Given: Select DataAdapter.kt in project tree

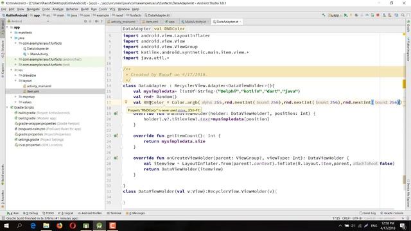Looking at the screenshot, I should tap(37, 49).
